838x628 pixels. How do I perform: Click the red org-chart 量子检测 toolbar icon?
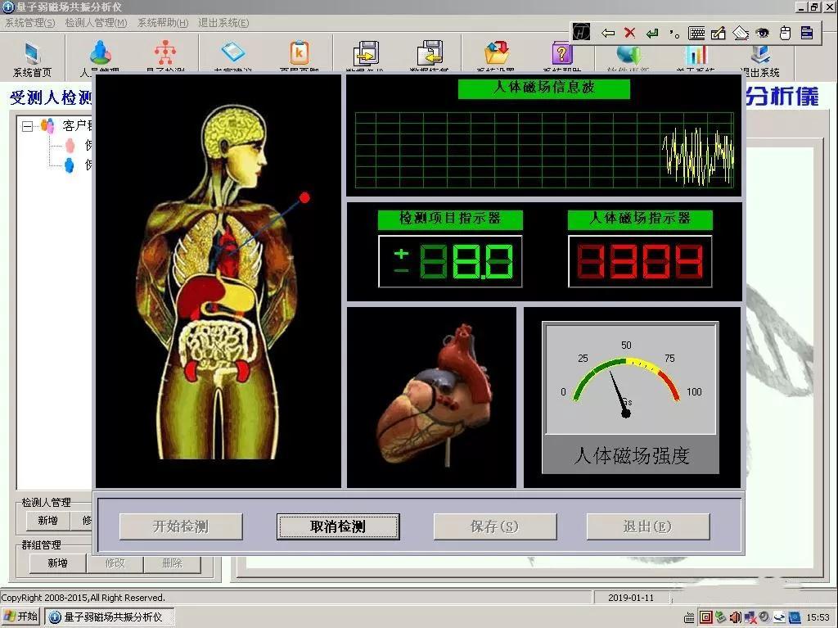pos(166,54)
